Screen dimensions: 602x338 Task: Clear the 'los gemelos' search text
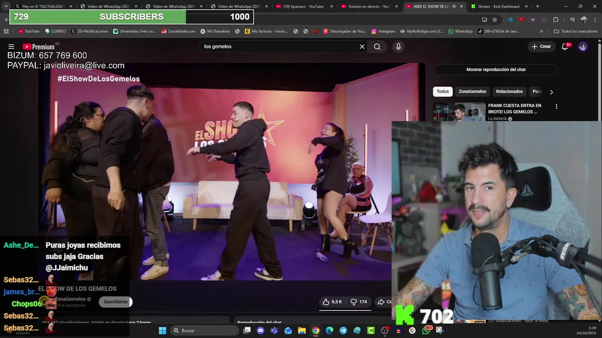[x=362, y=46]
